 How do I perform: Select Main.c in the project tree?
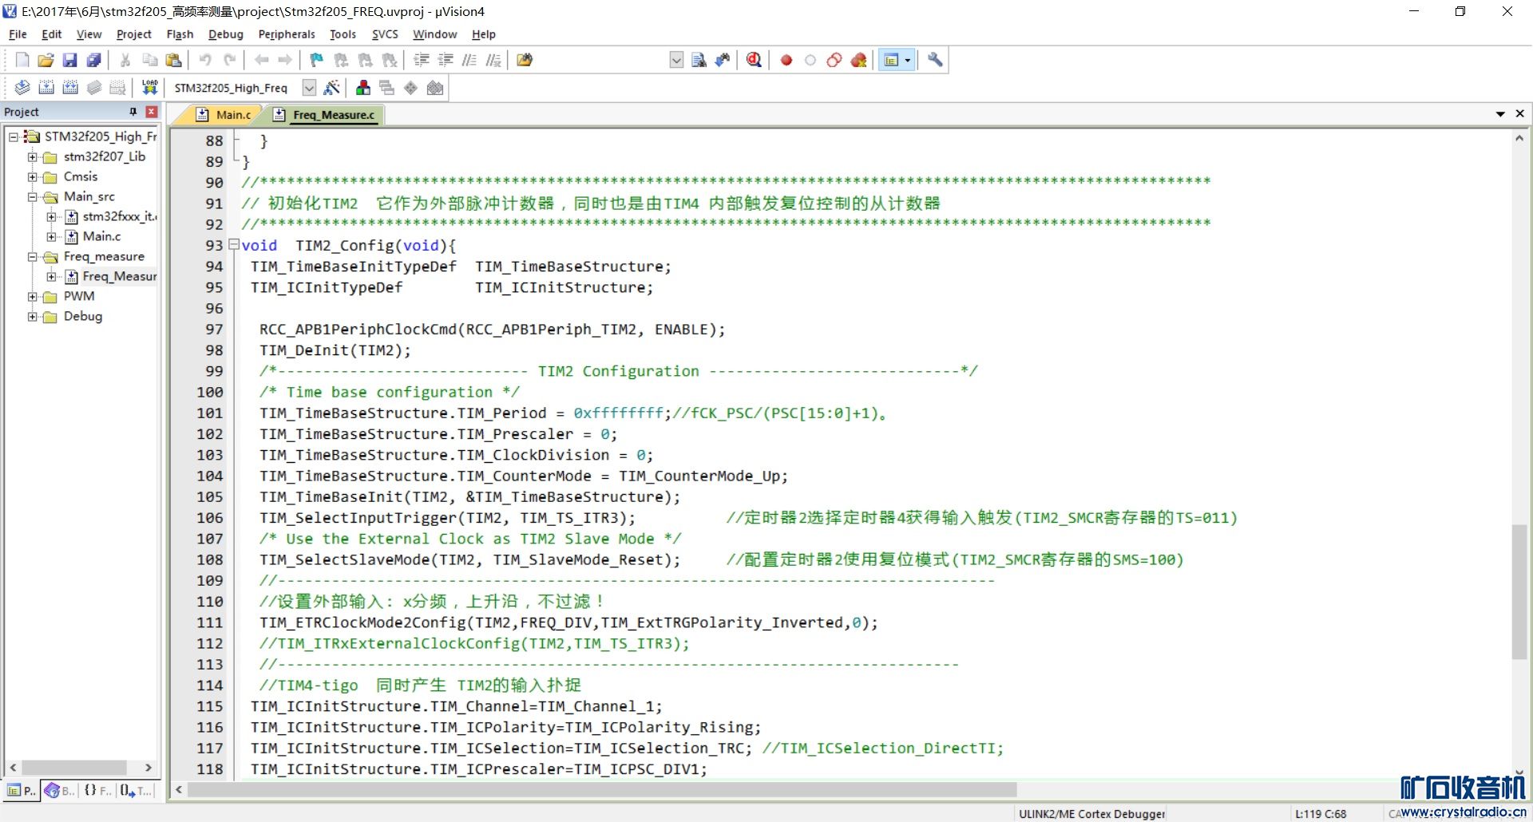coord(101,236)
